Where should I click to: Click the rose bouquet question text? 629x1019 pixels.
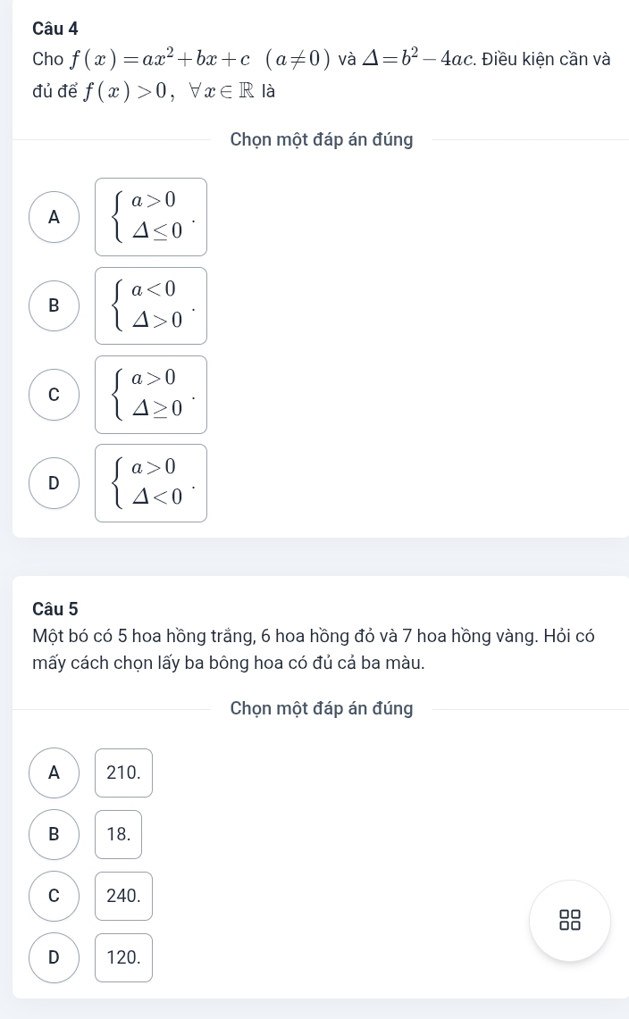313,649
